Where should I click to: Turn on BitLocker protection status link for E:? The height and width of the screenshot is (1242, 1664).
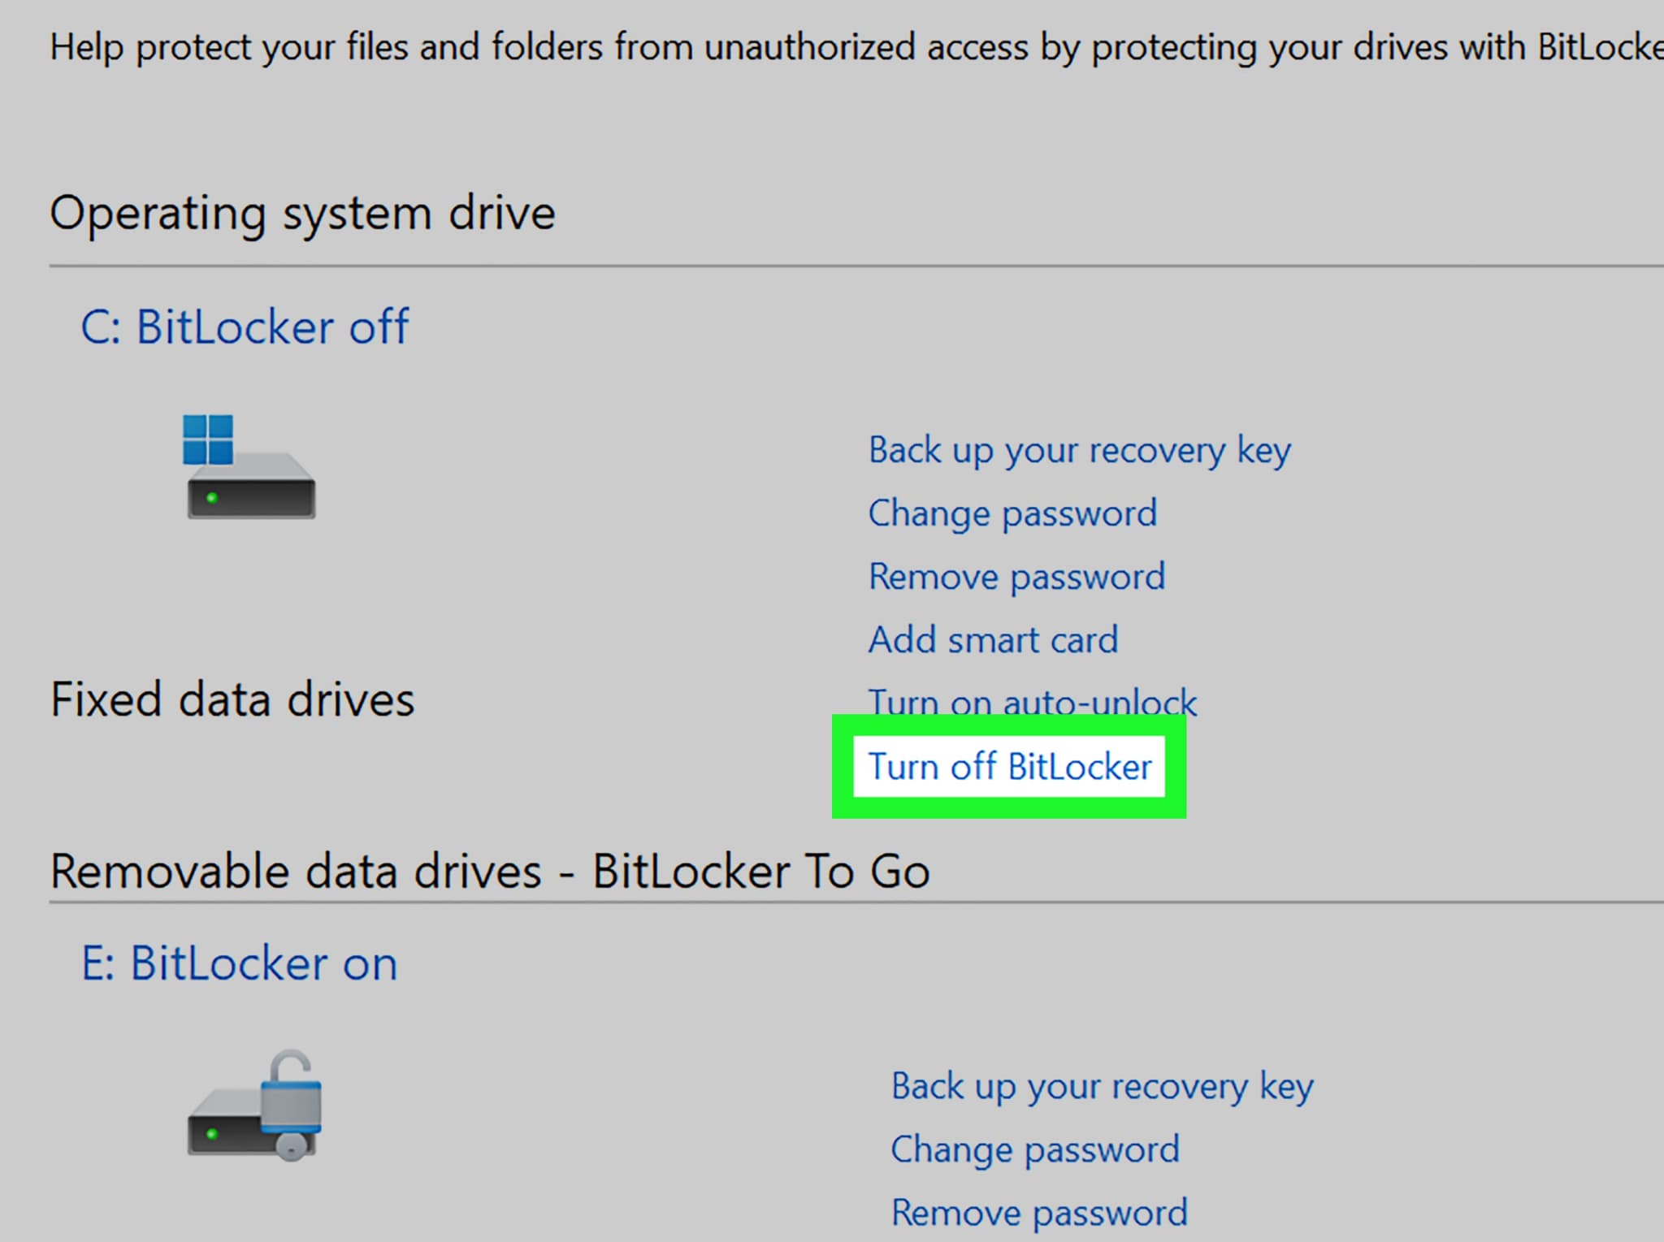pos(240,963)
